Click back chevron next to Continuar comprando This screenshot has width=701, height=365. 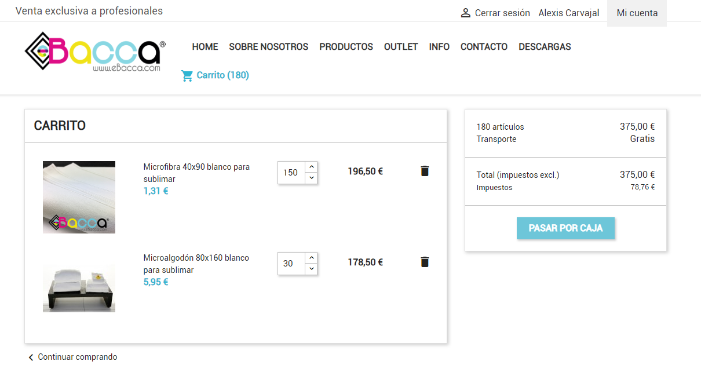point(31,357)
